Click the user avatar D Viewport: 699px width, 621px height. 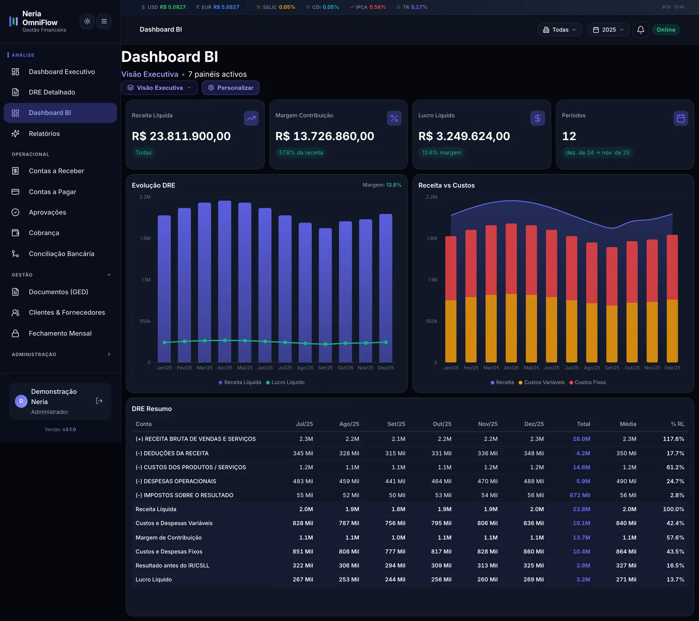click(21, 401)
